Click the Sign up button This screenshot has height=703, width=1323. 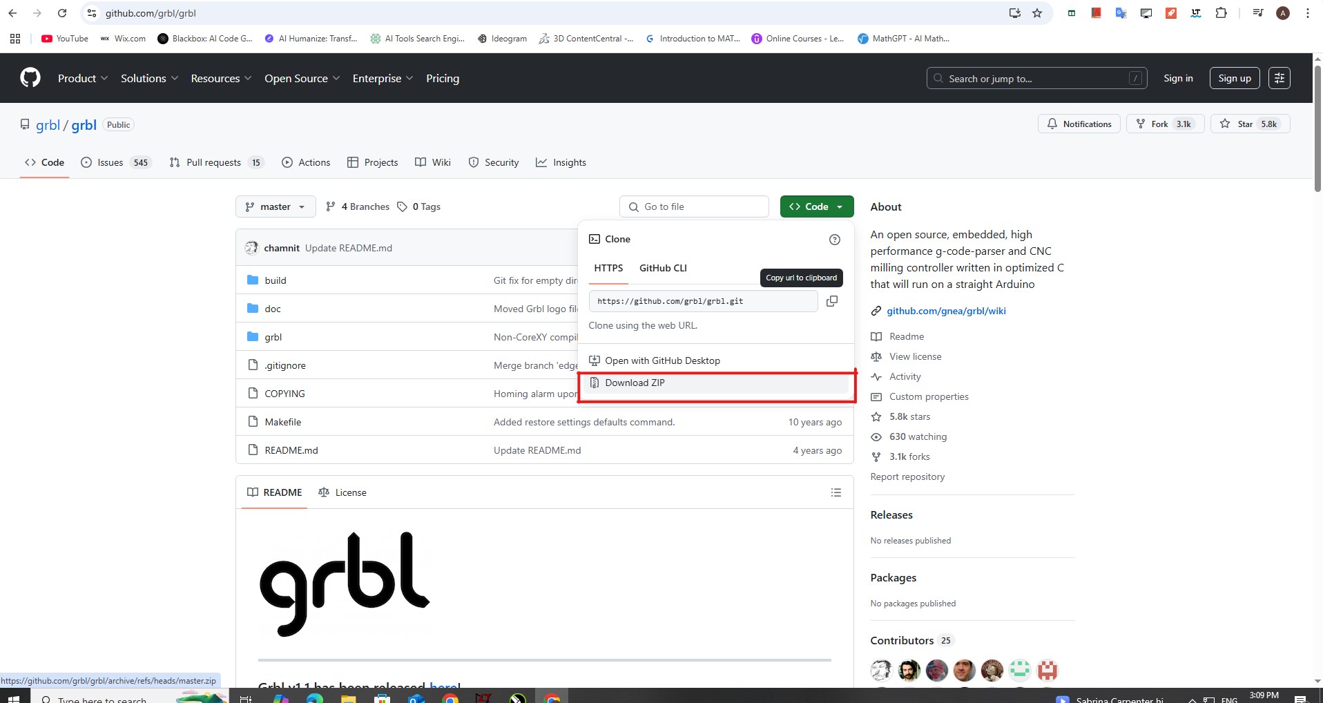click(1235, 78)
